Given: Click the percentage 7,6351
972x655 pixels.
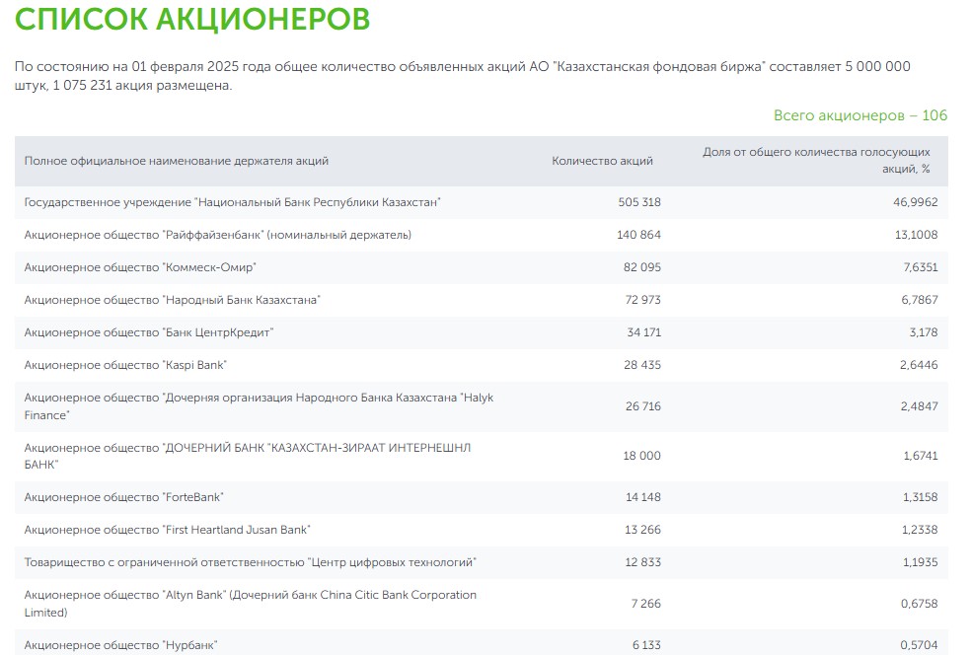Looking at the screenshot, I should [920, 267].
